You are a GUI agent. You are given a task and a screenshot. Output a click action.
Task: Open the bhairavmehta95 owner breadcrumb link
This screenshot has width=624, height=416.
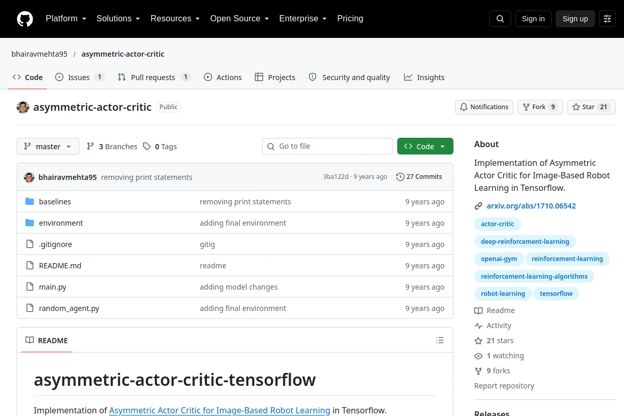click(40, 54)
